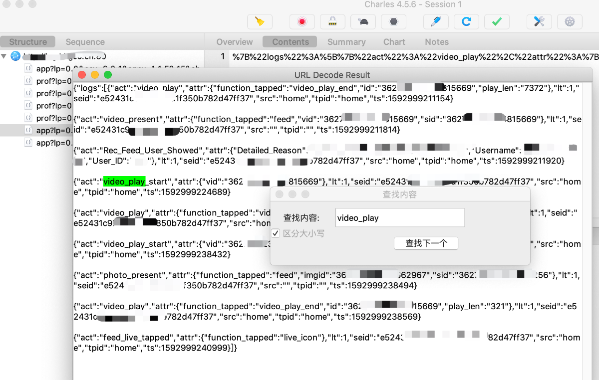Image resolution: width=599 pixels, height=380 pixels.
Task: Click the URL Decode Result title bar
Action: tap(332, 75)
